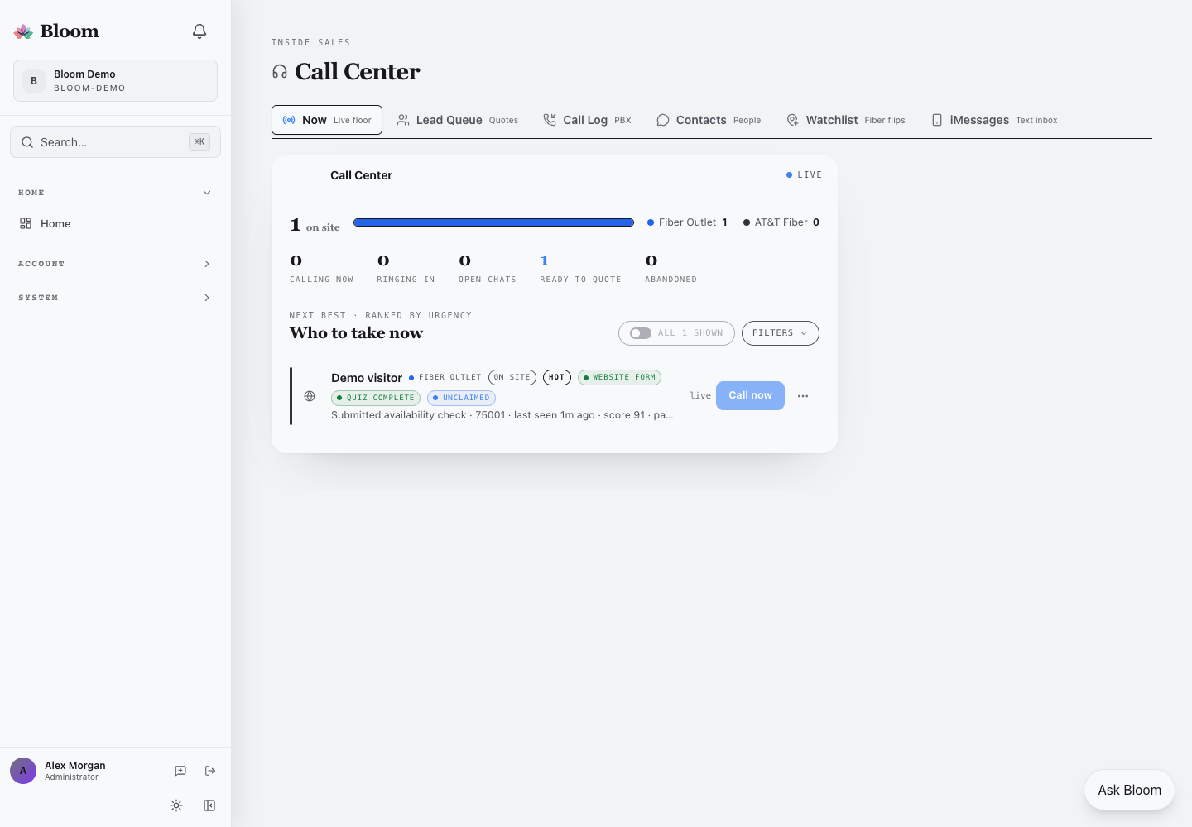
Task: Click the On Site badge
Action: tap(512, 377)
